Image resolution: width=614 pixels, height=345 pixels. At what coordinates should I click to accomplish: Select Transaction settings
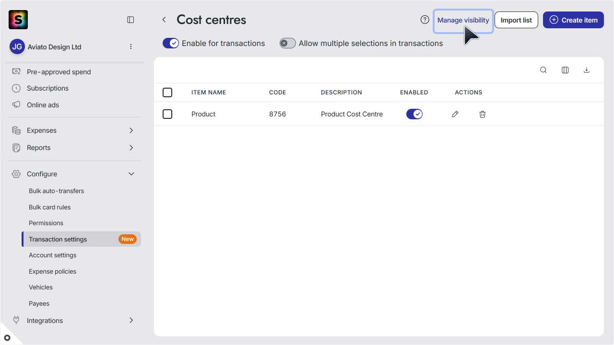(82, 239)
